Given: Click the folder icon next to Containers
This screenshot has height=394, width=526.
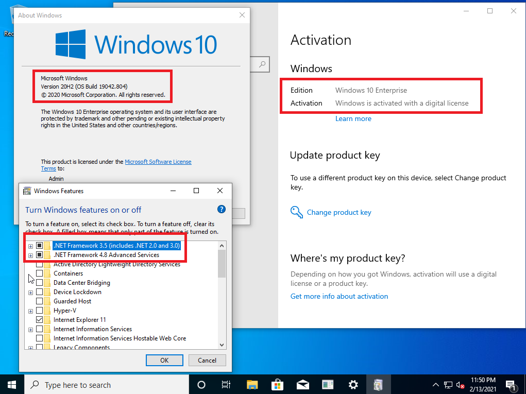Looking at the screenshot, I should pyautogui.click(x=47, y=273).
